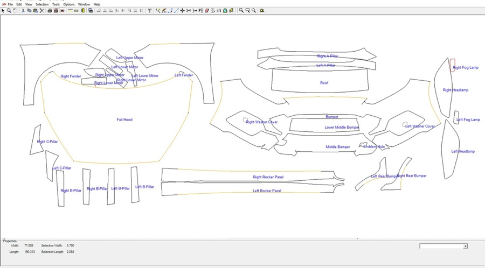The width and height of the screenshot is (485, 268).
Task: Open the Window menu
Action: [x=84, y=4]
